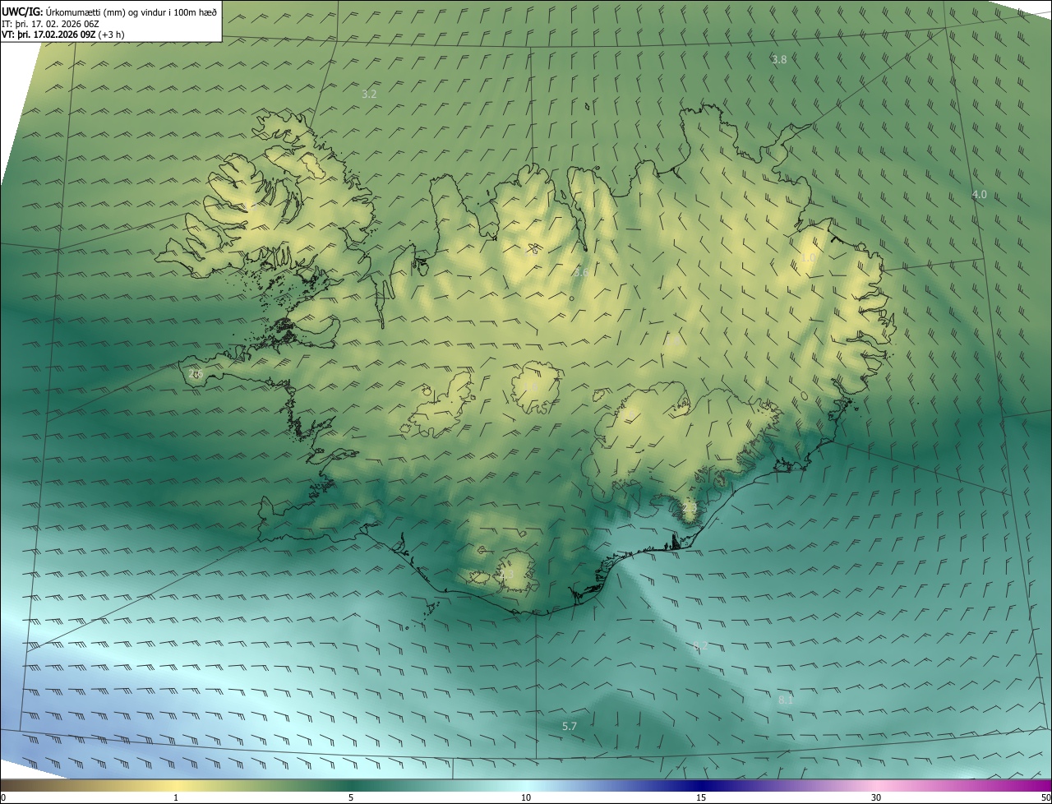Click the '1' tick on the color scale
Screen dimensions: 1052x804
(176, 798)
